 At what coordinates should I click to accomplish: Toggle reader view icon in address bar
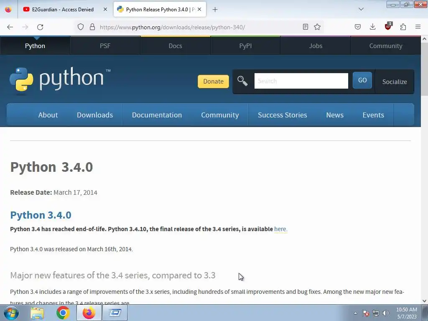[306, 27]
